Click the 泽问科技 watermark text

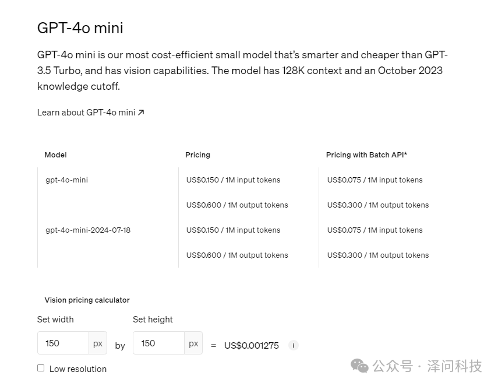point(455,366)
